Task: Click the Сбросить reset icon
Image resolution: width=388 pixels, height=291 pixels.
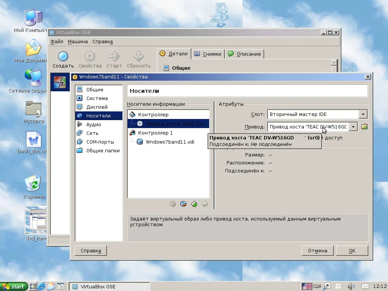Action: (139, 59)
